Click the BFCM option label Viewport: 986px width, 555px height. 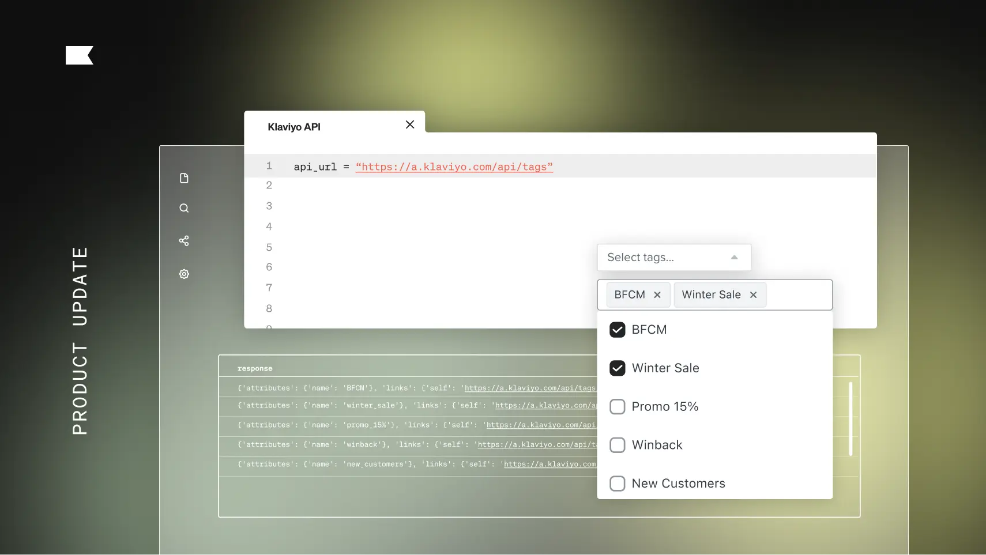click(649, 330)
